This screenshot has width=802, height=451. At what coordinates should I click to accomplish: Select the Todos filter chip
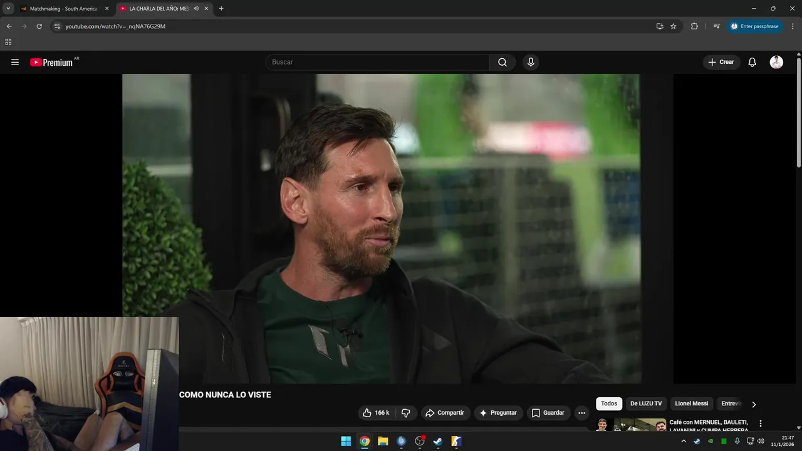click(609, 404)
